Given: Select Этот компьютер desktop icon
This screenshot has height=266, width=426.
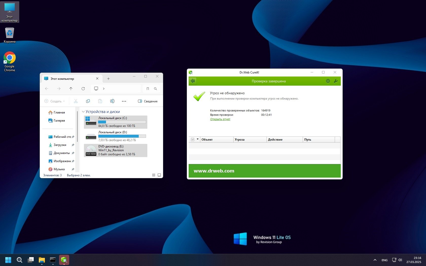Looking at the screenshot, I should [10, 12].
